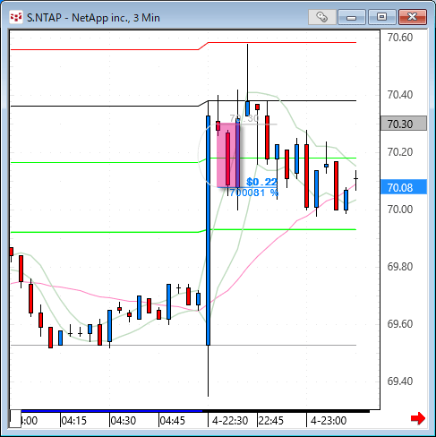Screen dimensions: 436x437
Task: Click the link chart icon in title bar
Action: click(321, 17)
